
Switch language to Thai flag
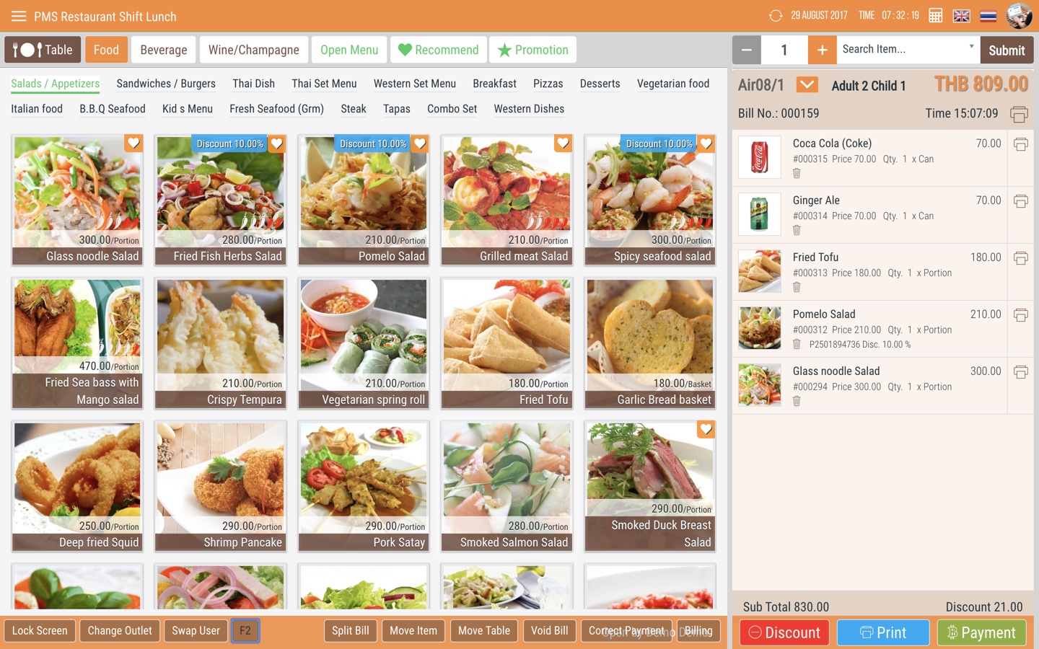click(x=988, y=16)
